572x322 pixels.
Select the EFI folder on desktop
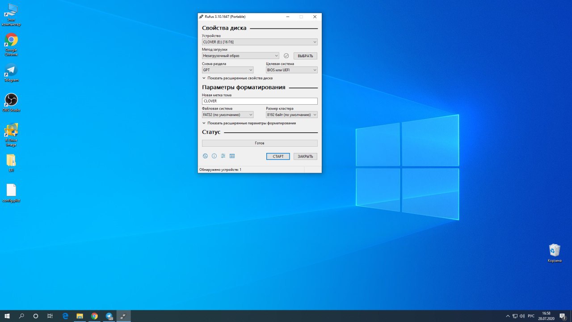11,163
